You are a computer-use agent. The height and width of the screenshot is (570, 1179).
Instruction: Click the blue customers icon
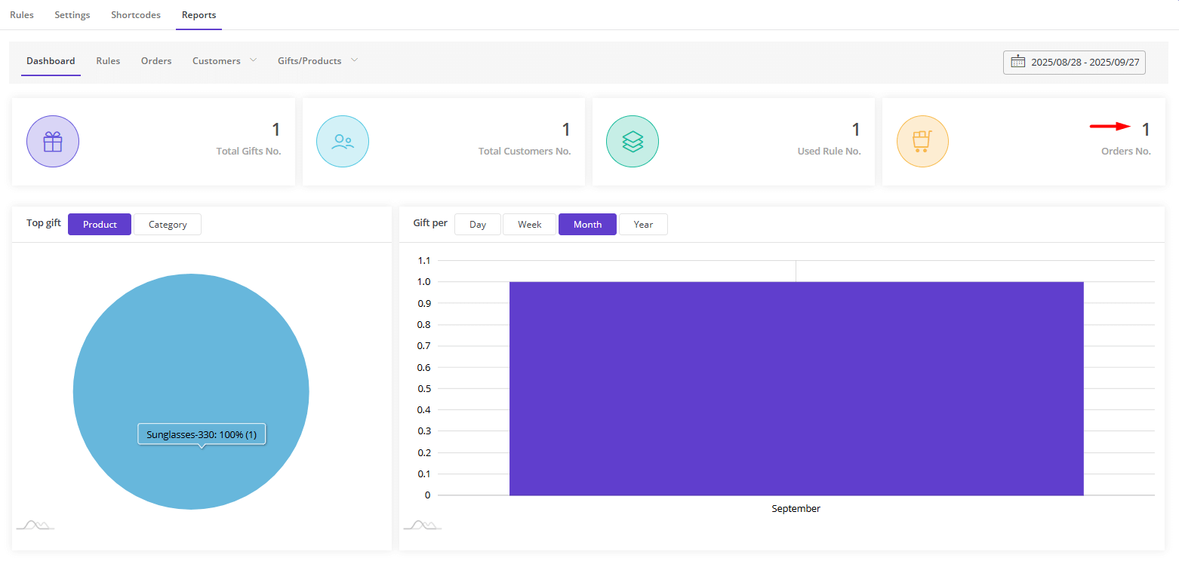point(343,142)
